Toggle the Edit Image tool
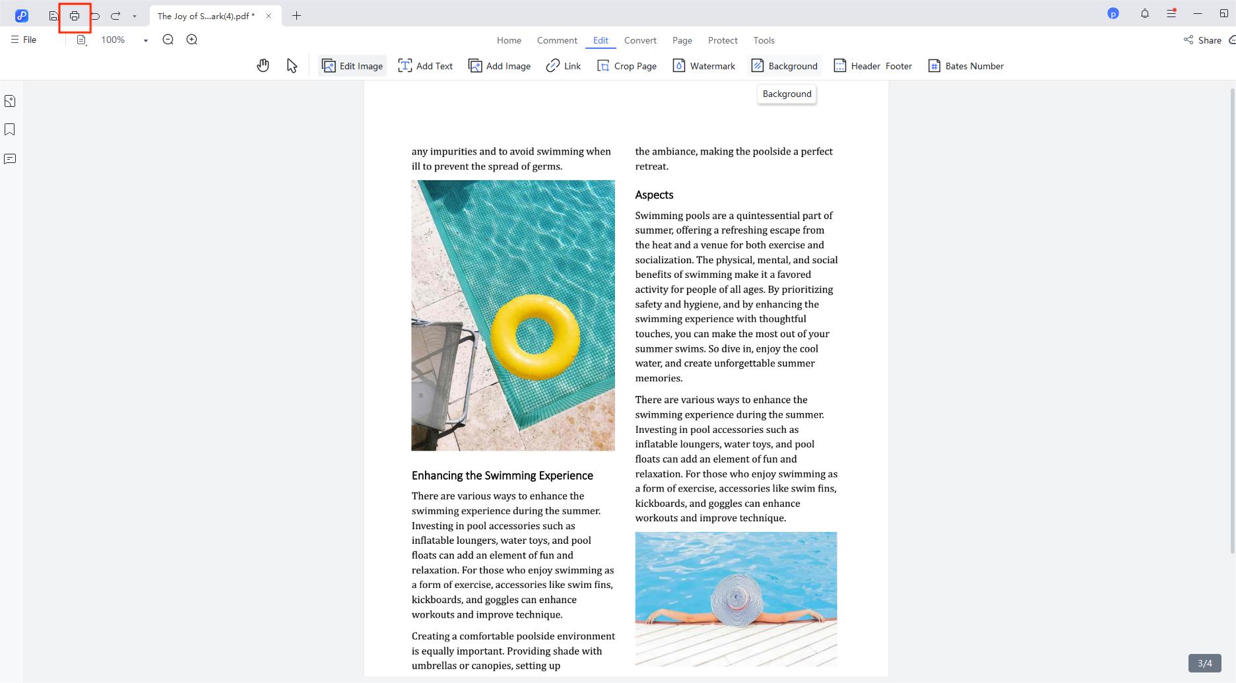The image size is (1236, 683). pyautogui.click(x=352, y=66)
